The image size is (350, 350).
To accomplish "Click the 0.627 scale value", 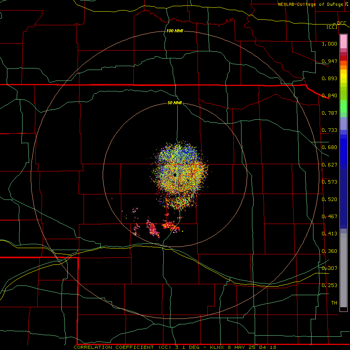I will pyautogui.click(x=329, y=165).
